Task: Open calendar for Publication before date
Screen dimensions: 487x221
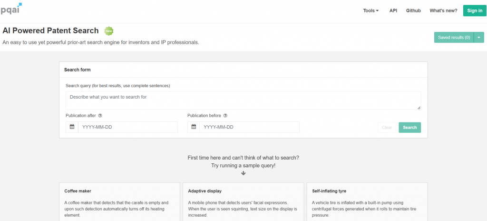Action: (x=194, y=127)
